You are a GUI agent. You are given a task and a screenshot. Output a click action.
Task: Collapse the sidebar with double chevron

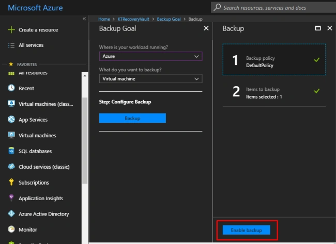84,19
